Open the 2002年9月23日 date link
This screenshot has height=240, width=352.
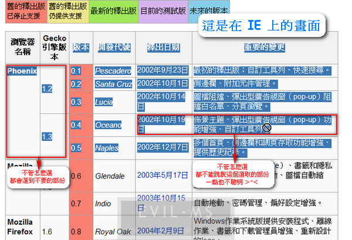pos(163,70)
